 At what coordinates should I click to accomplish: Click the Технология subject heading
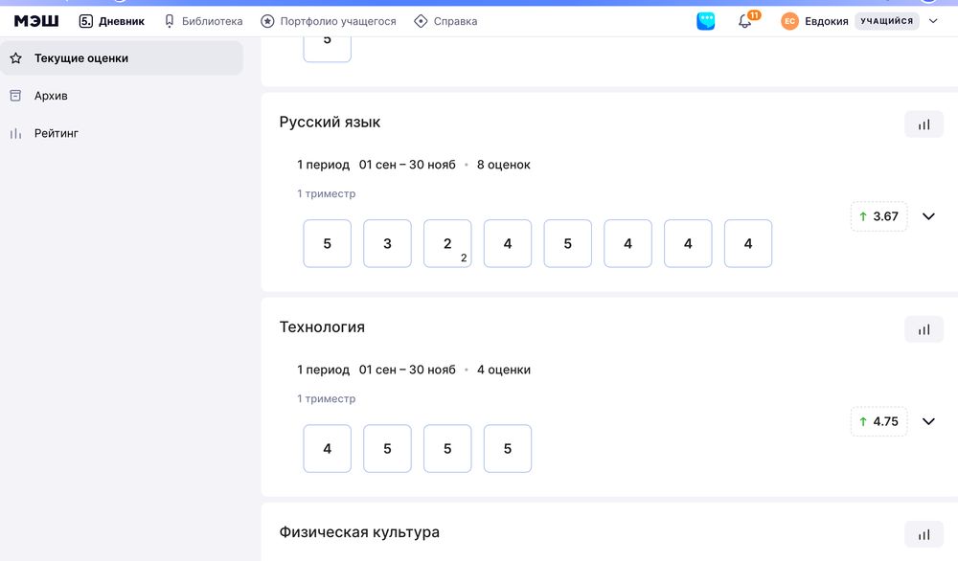(322, 327)
